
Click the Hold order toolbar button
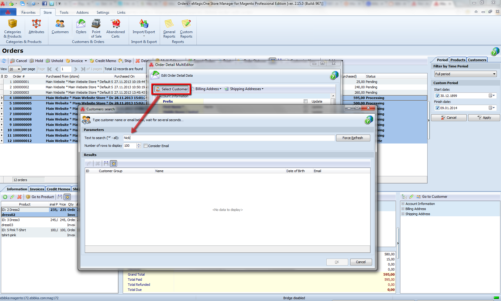(36, 61)
